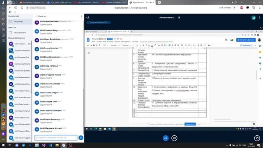The width and height of the screenshot is (263, 148).
Task: Open the Формат menu in shared Docs
Action: 117,42
